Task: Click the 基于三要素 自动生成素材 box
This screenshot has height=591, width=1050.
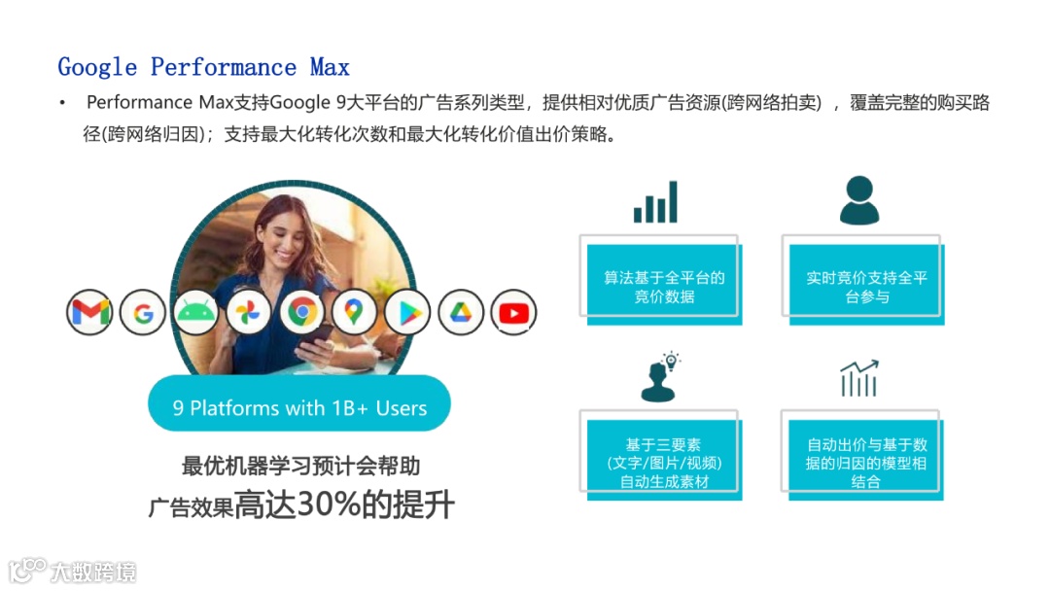Action: (661, 456)
